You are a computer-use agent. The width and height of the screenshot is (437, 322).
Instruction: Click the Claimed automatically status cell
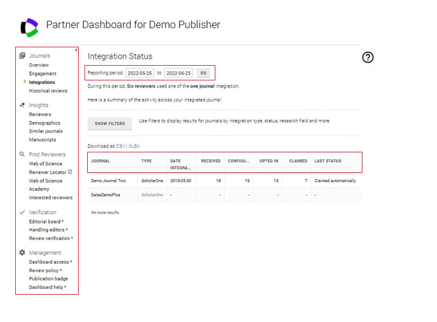click(335, 181)
